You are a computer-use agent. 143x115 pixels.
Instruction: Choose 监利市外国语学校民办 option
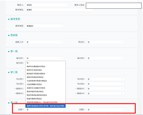click(45, 77)
